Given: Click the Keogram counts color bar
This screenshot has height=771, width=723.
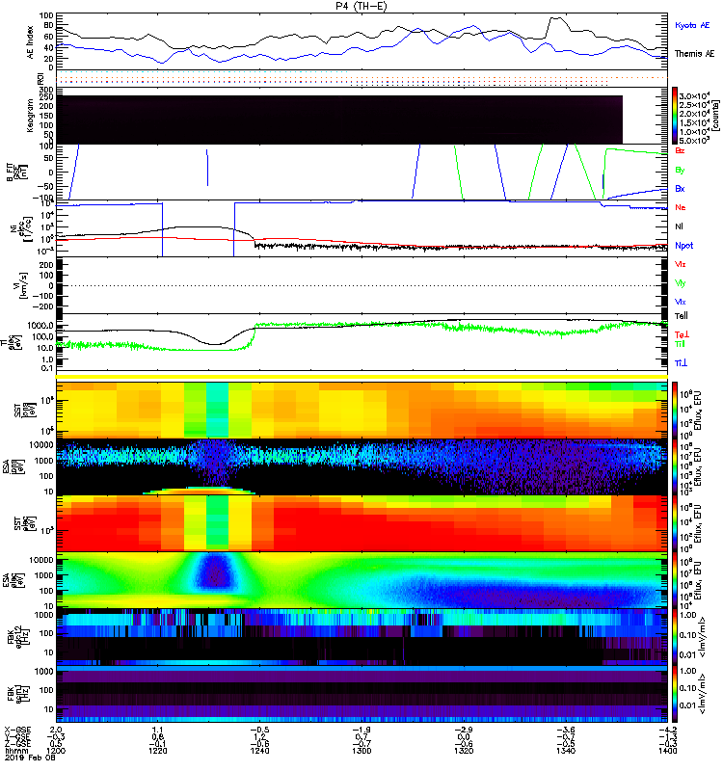Looking at the screenshot, I should tap(675, 116).
